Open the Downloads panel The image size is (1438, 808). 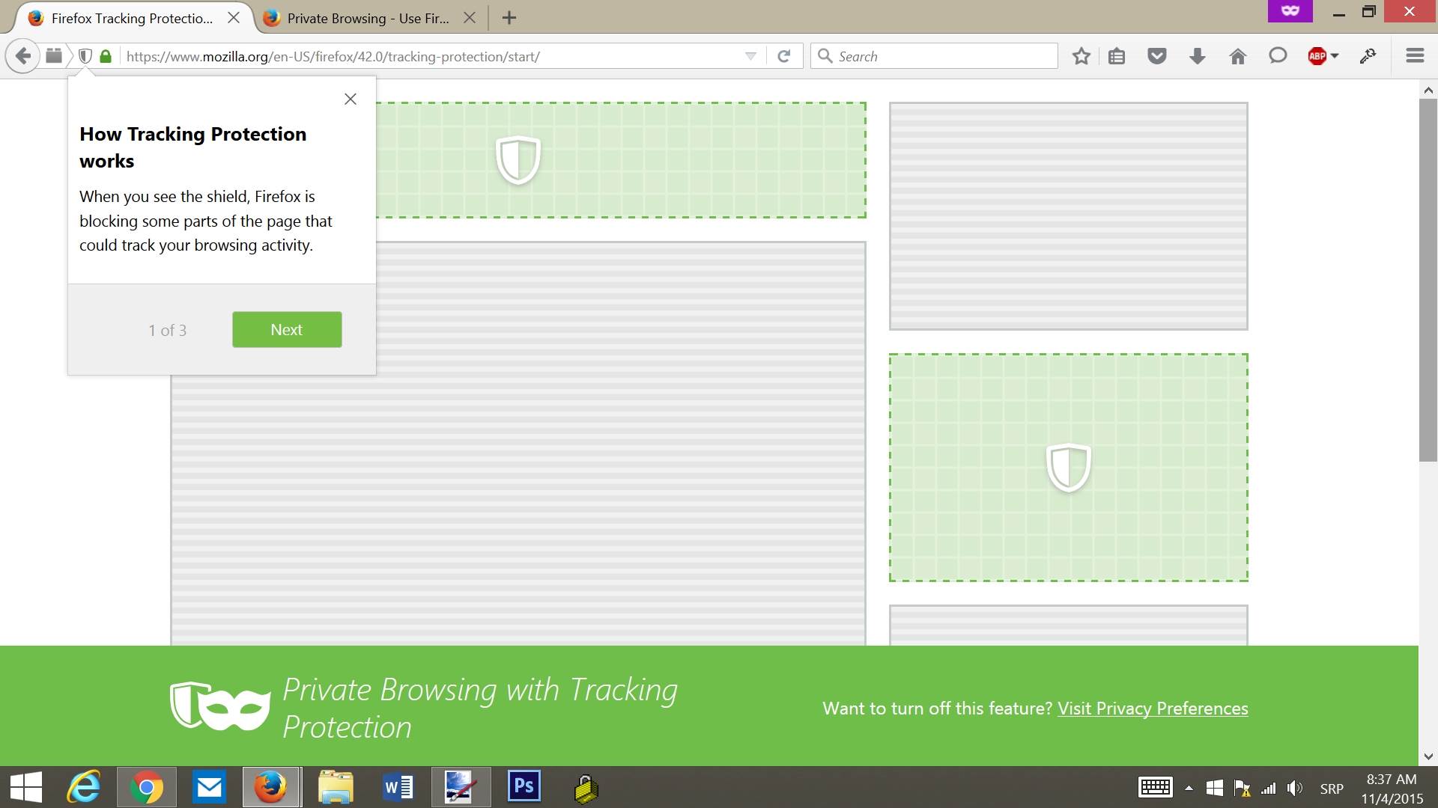(1196, 55)
